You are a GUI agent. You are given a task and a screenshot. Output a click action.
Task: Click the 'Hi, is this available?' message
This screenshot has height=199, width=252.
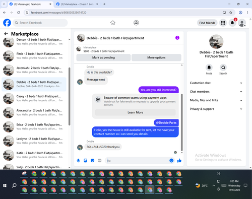click(x=99, y=73)
